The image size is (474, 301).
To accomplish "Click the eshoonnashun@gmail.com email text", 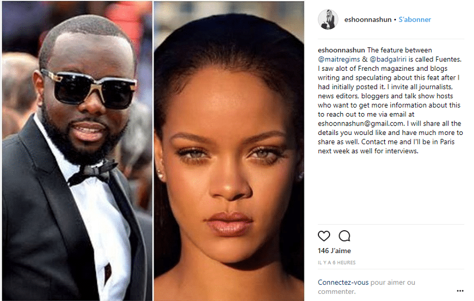I will pos(361,123).
